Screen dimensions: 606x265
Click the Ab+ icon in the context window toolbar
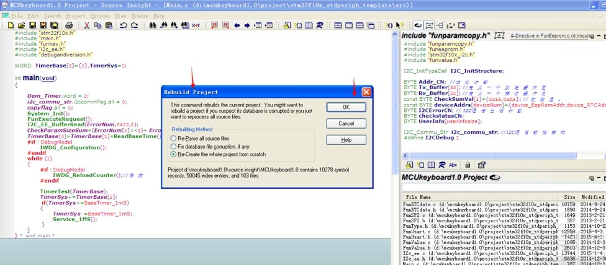coord(453,165)
